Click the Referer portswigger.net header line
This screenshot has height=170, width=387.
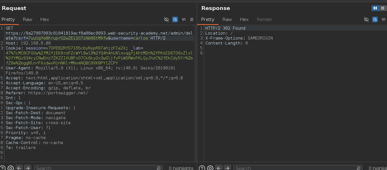click(47, 93)
